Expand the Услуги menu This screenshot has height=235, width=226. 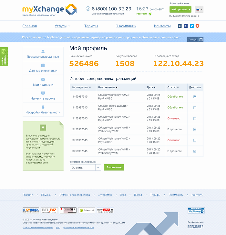pos(62,26)
